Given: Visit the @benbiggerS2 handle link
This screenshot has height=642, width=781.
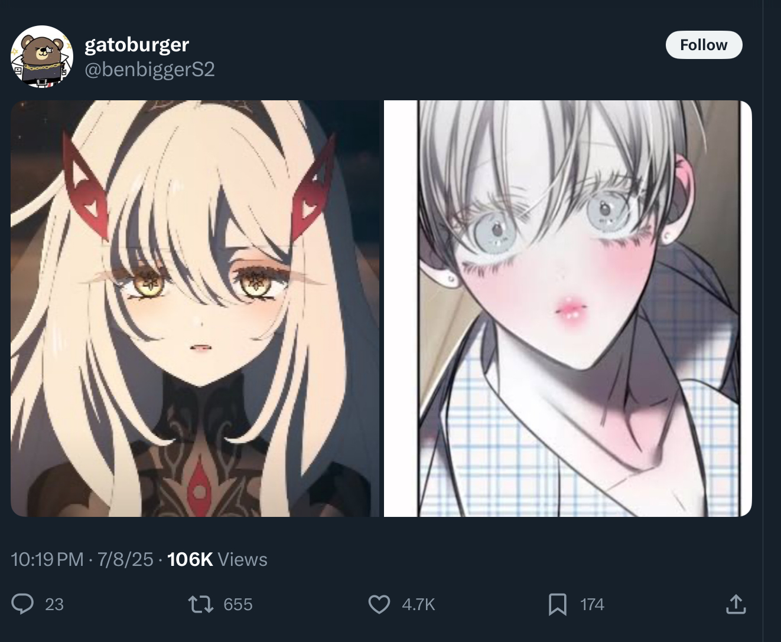Looking at the screenshot, I should pos(149,70).
